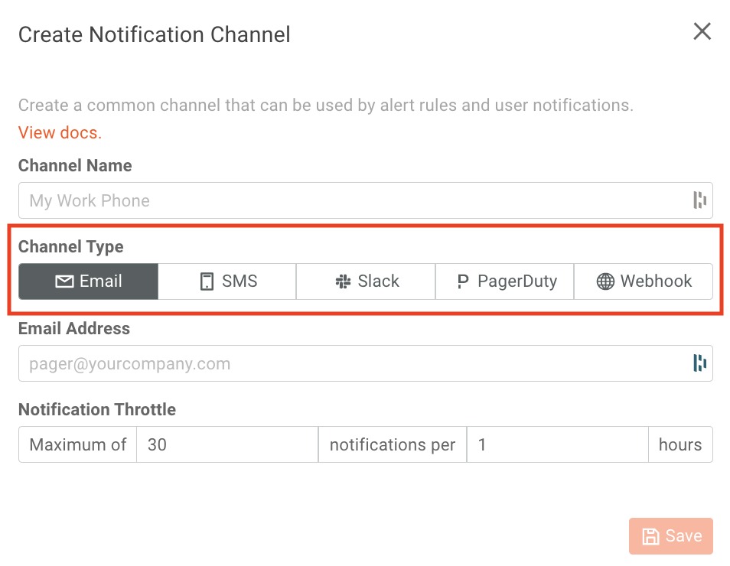This screenshot has height=566, width=730.
Task: Switch channel type to Webhook
Action: click(x=644, y=281)
